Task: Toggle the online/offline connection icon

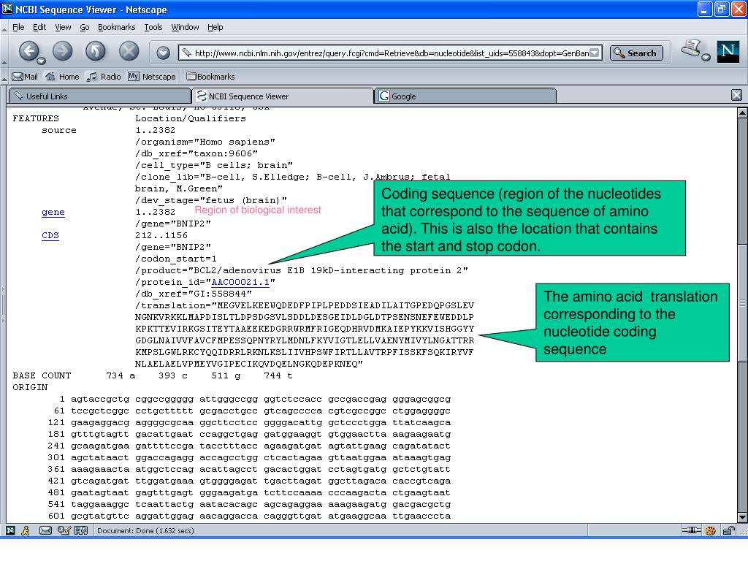Action: pyautogui.click(x=691, y=530)
